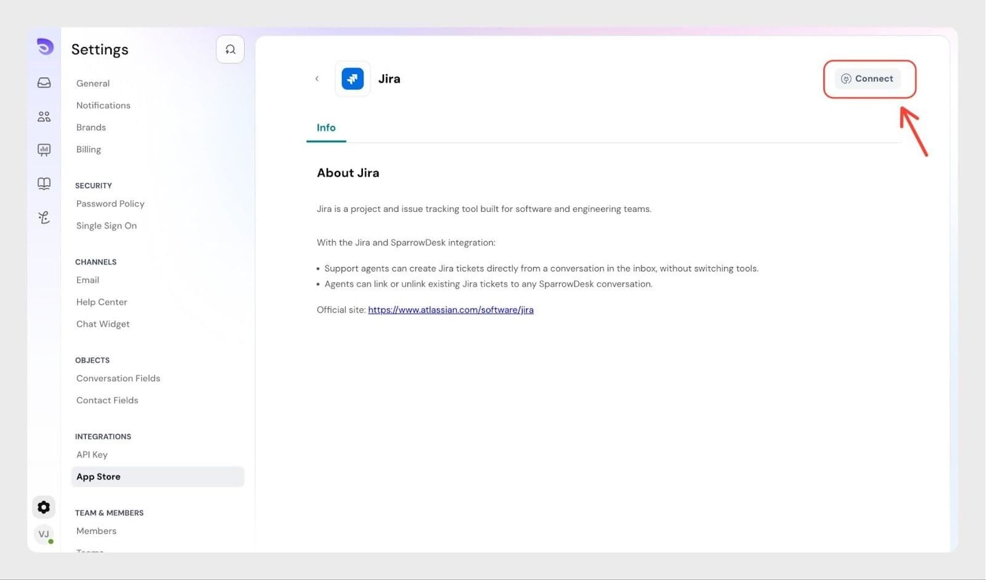Open the contacts people icon
The height and width of the screenshot is (580, 986).
[x=44, y=116]
